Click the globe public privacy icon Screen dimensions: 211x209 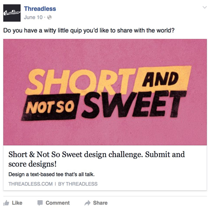[50, 18]
